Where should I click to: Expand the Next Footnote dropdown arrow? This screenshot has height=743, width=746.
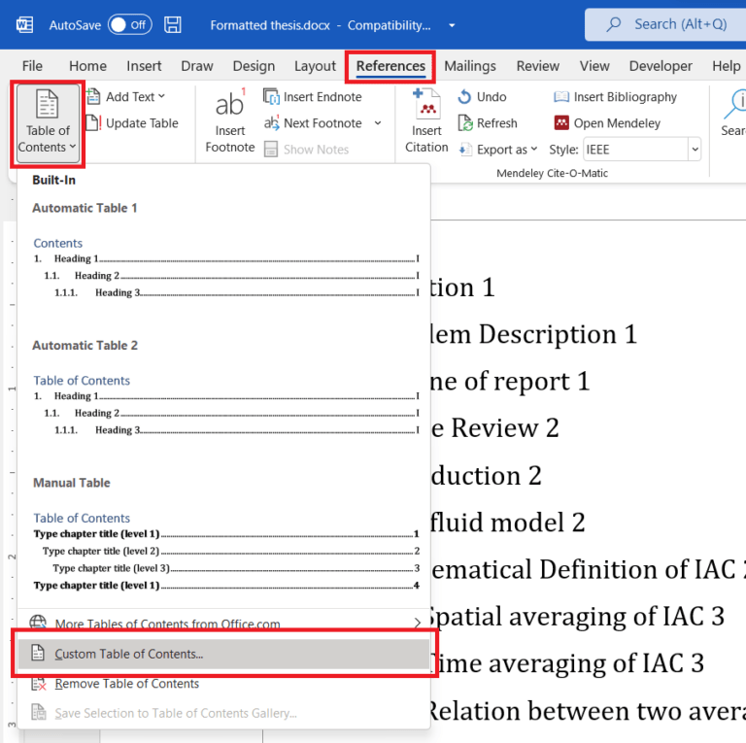tap(378, 123)
